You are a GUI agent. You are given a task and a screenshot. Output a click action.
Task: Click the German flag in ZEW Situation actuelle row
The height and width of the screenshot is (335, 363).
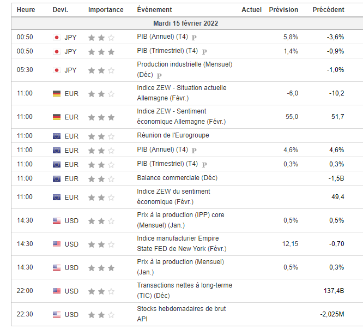56,94
